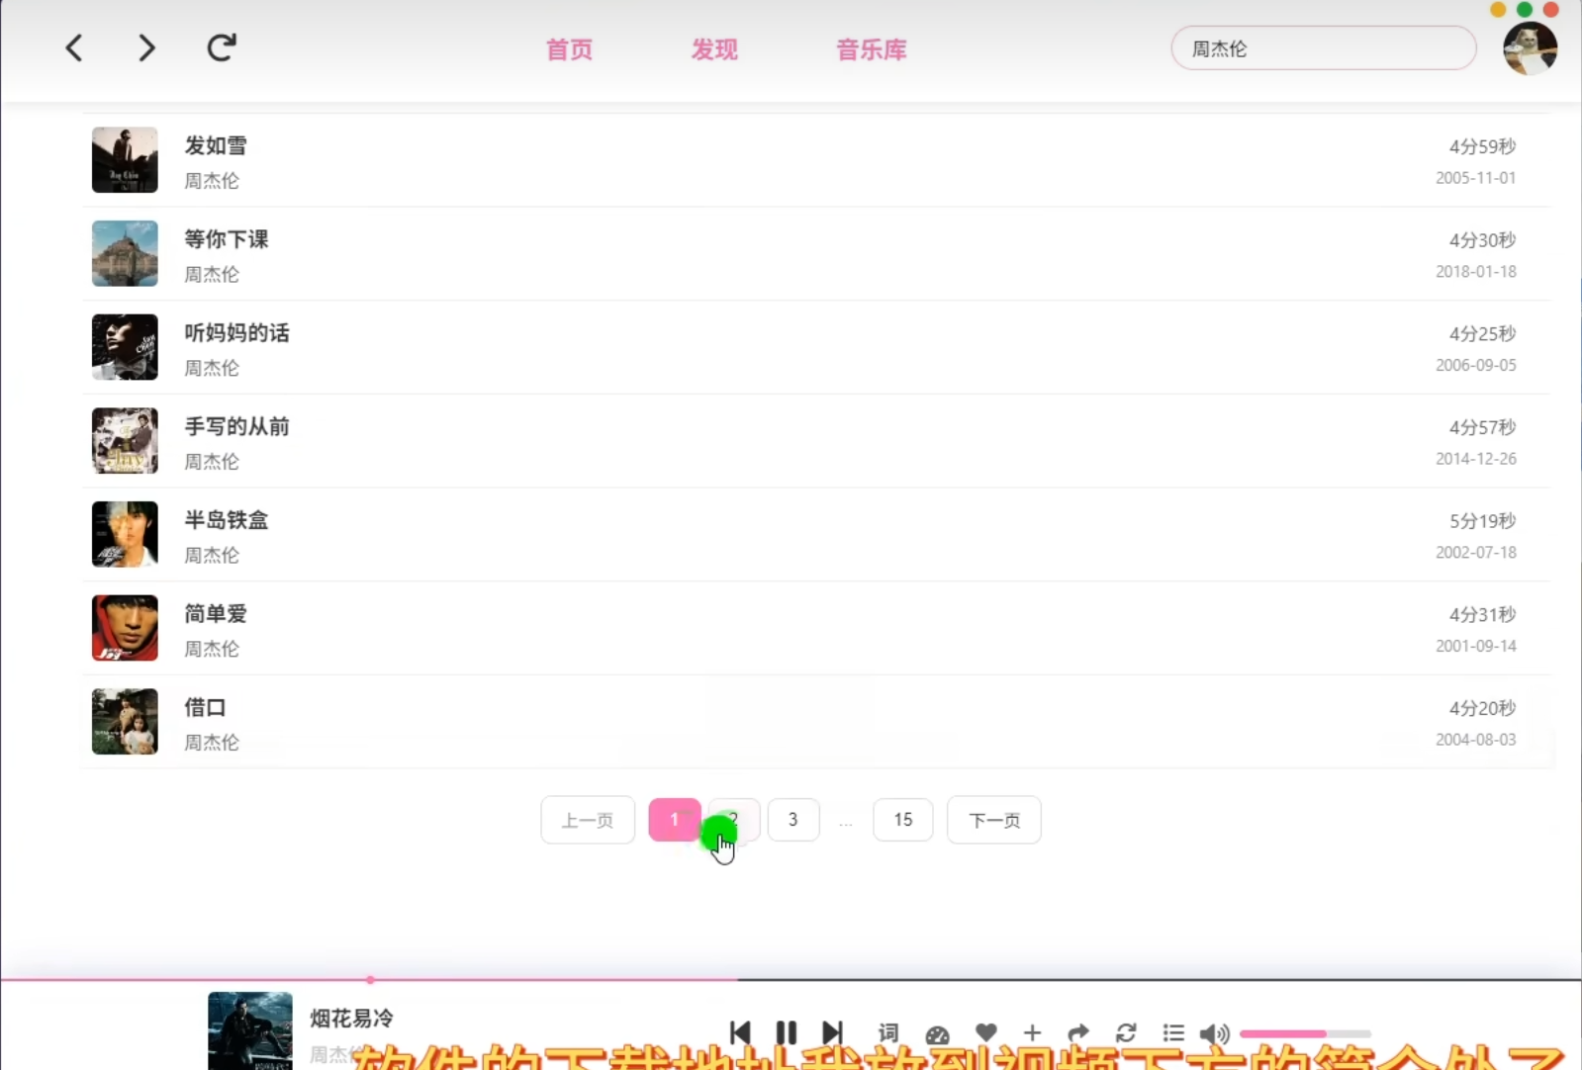Open the playback speed gauge icon
1582x1070 pixels.
tap(937, 1034)
